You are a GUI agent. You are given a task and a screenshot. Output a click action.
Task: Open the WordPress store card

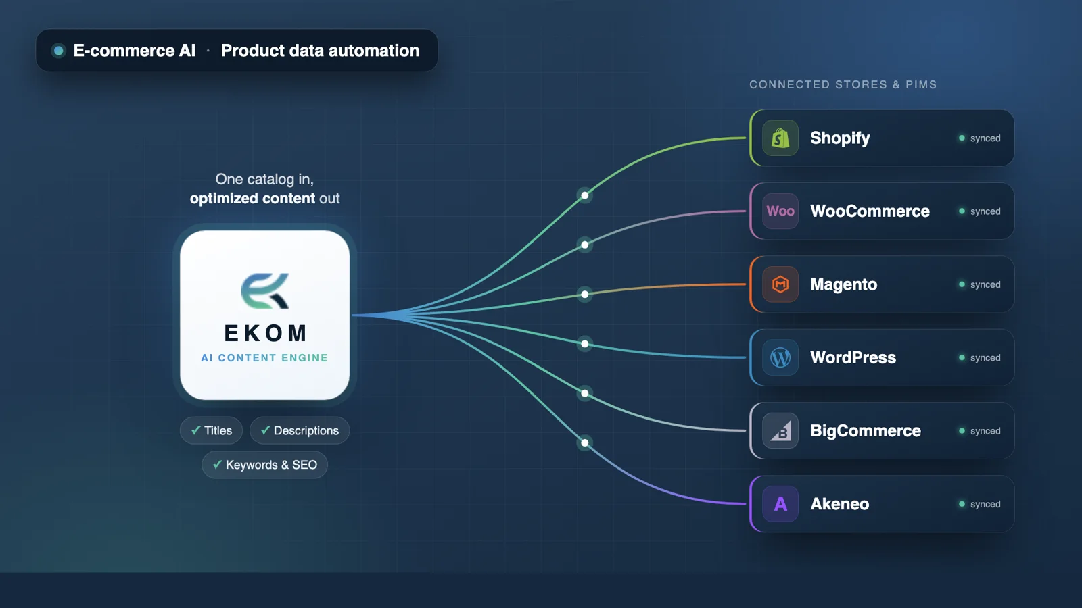(x=882, y=357)
